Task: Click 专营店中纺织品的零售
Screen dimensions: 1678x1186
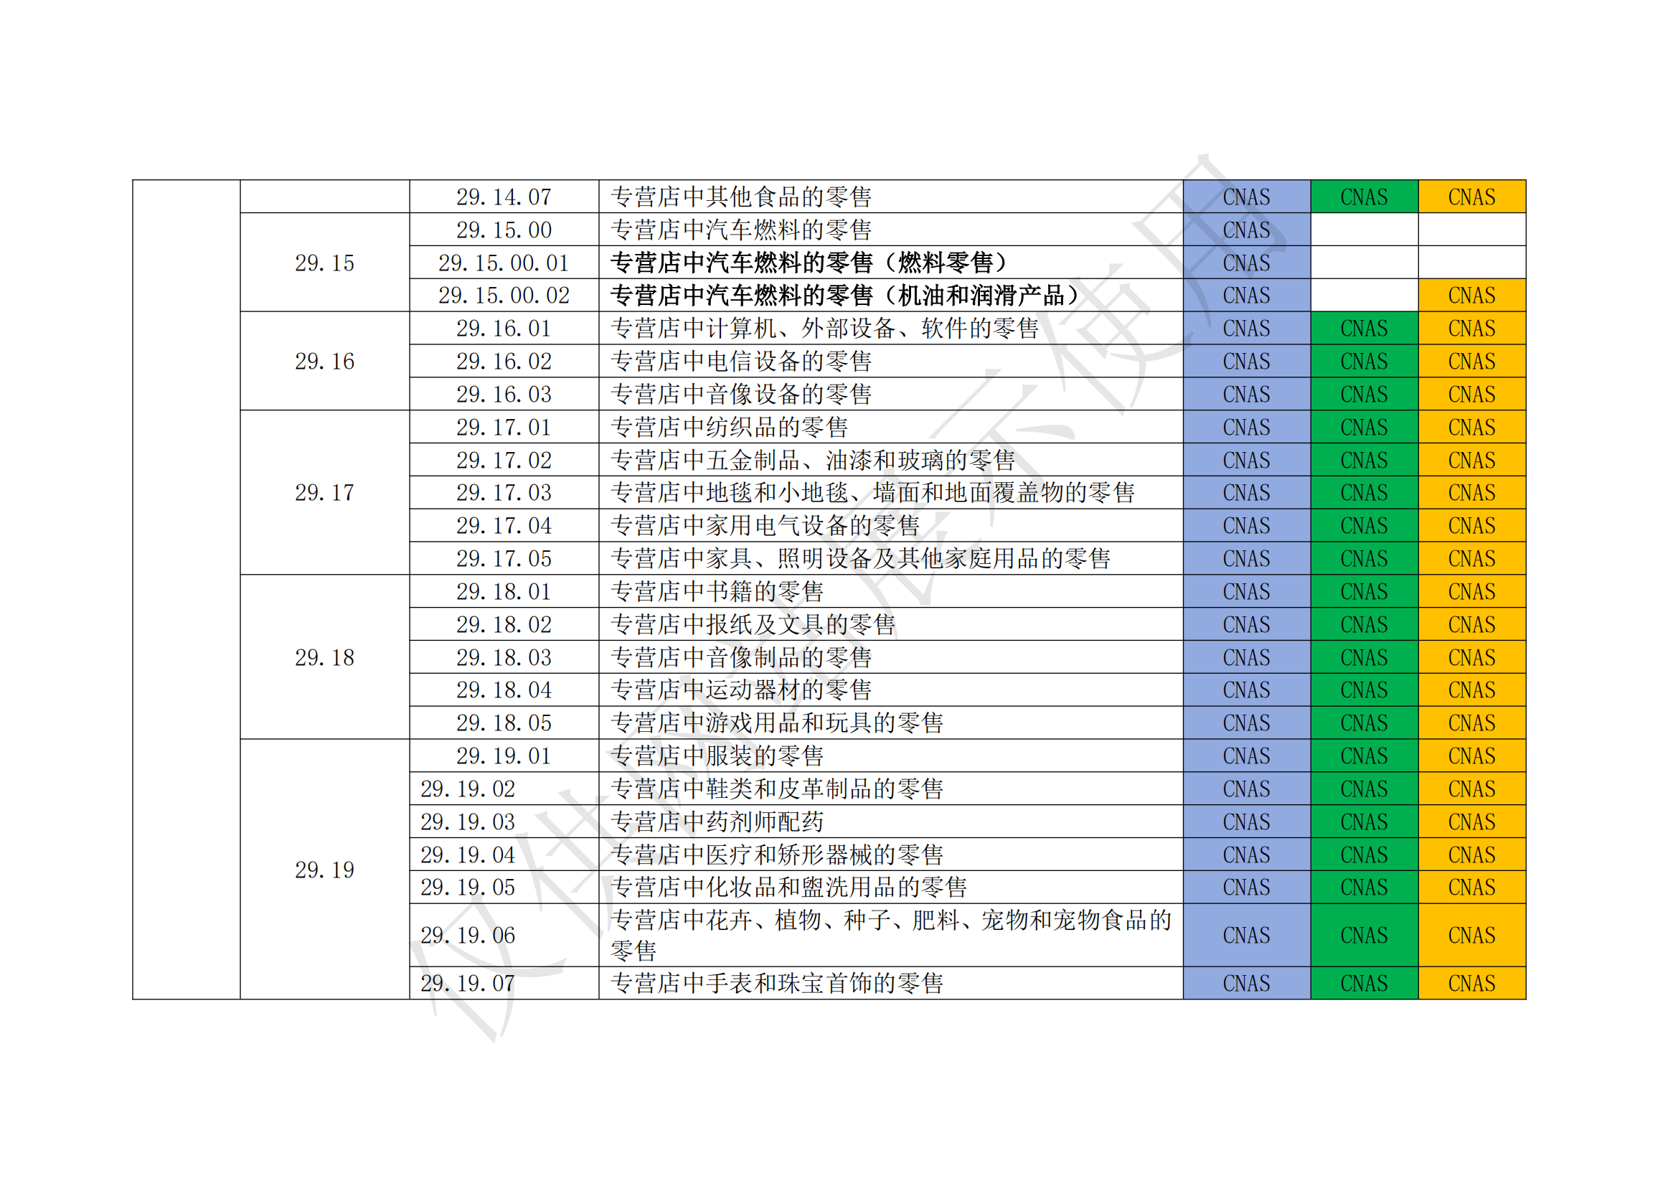Action: [x=730, y=427]
